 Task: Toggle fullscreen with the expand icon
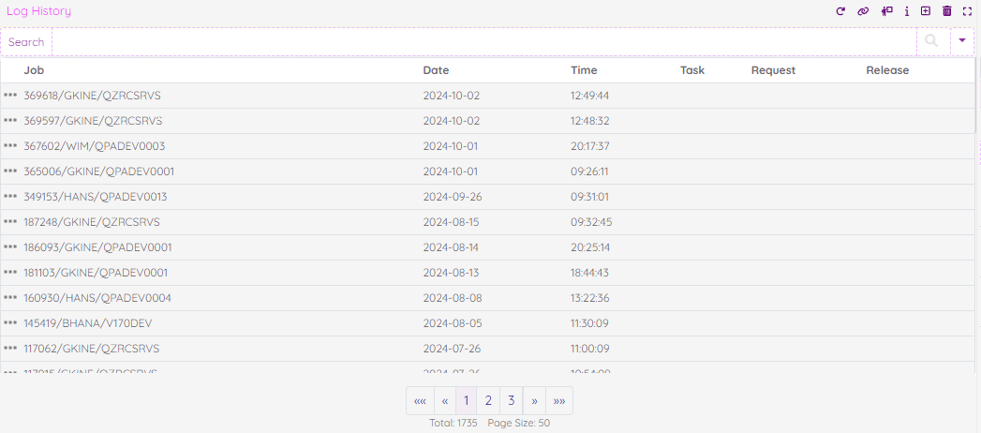[967, 11]
